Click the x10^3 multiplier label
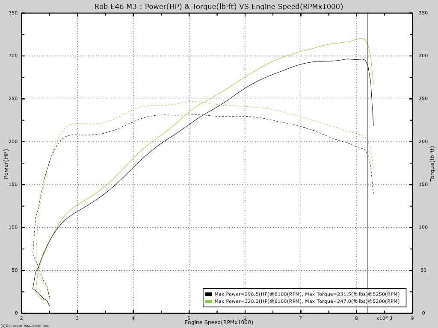This screenshot has height=328, width=438. coord(384,318)
